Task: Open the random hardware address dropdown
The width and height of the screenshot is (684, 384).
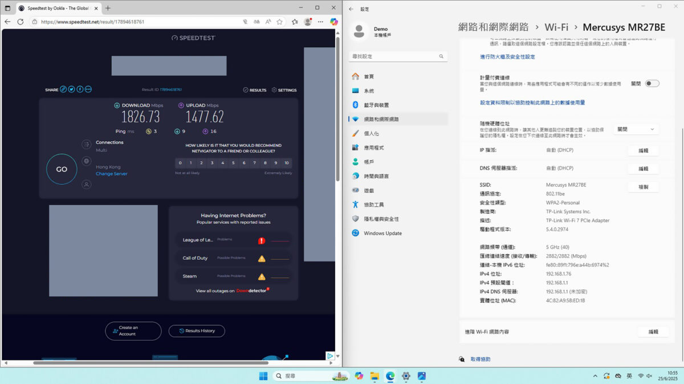Action: click(636, 129)
